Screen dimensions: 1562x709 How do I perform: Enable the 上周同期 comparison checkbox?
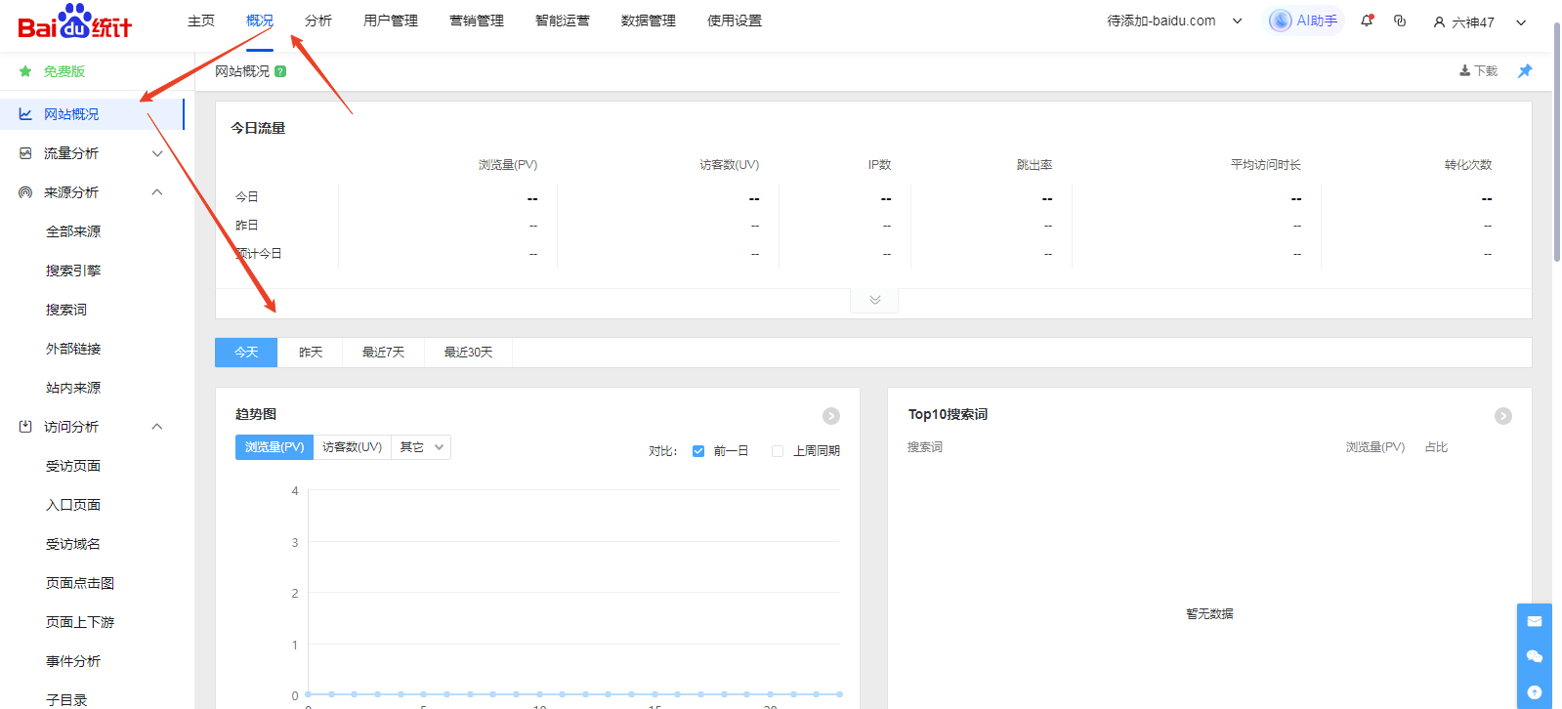(x=778, y=451)
